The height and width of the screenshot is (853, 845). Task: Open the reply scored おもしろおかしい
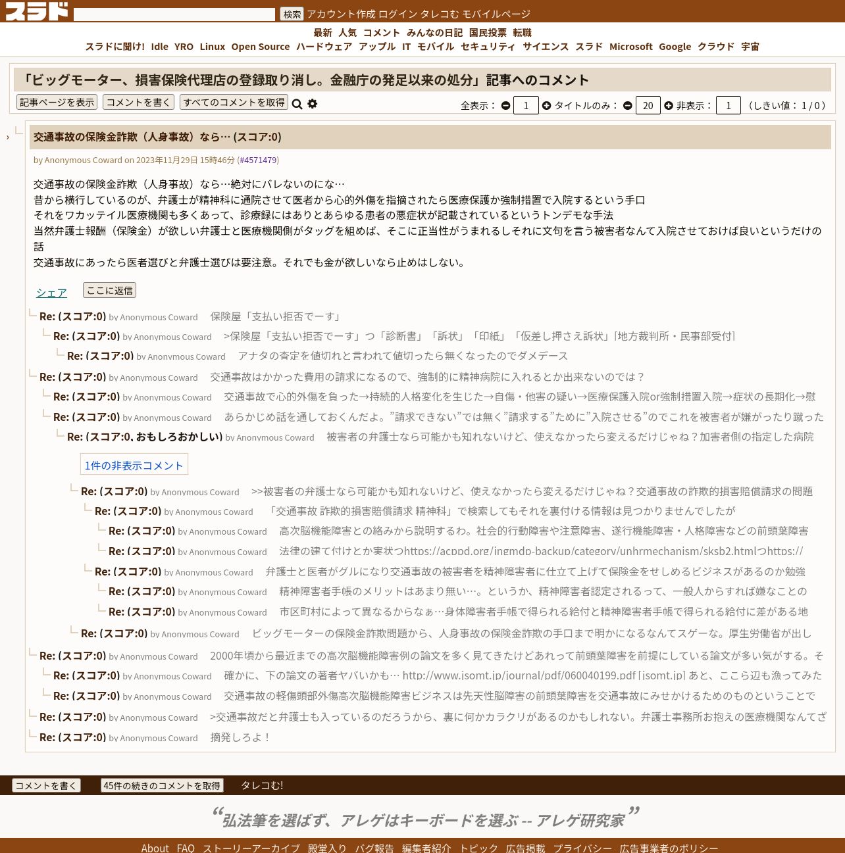click(145, 437)
